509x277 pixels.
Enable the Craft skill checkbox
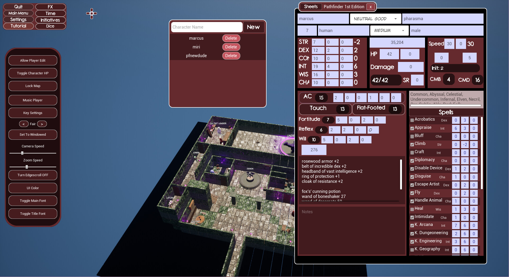click(x=412, y=153)
